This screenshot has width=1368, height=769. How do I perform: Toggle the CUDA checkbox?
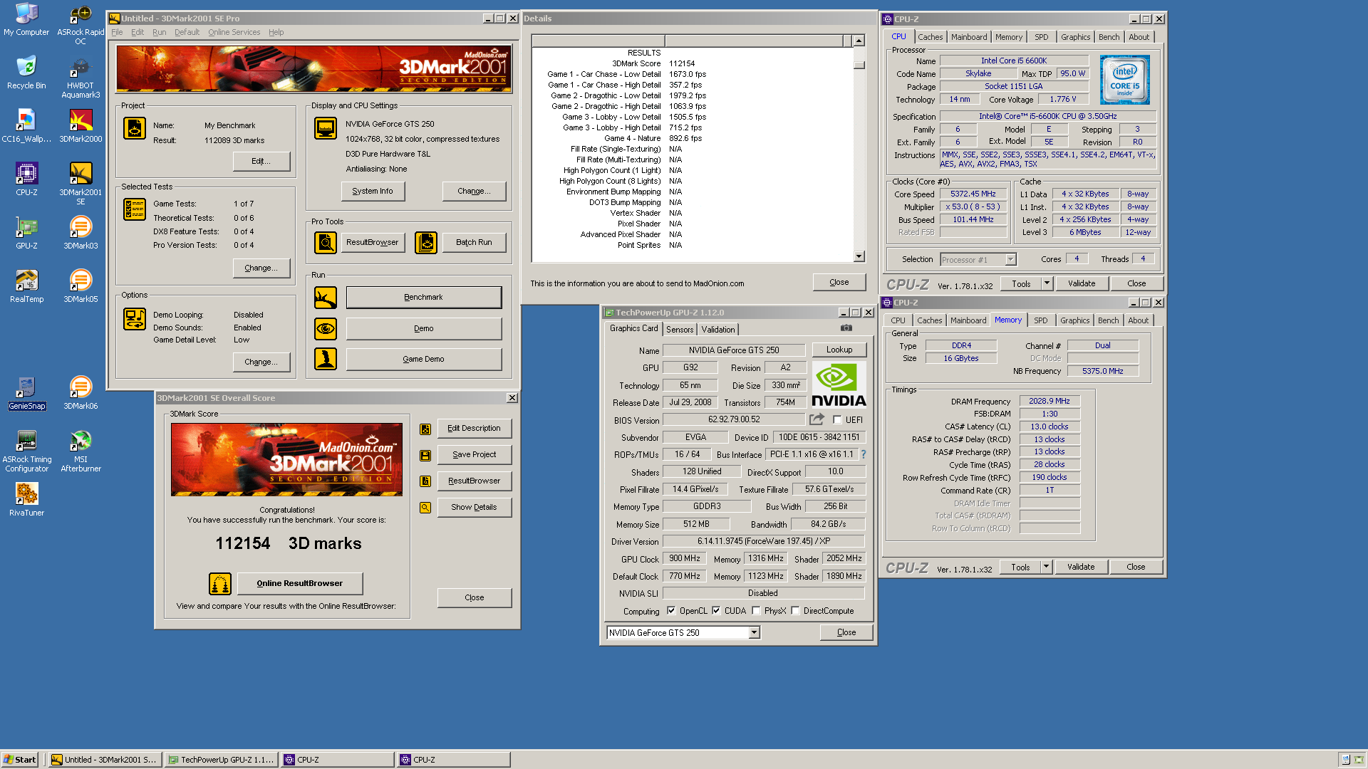click(716, 611)
